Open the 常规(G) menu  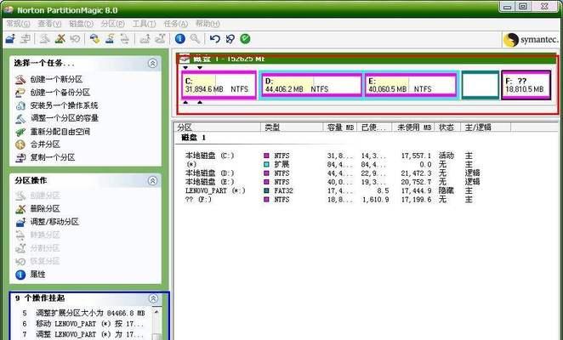tap(18, 24)
